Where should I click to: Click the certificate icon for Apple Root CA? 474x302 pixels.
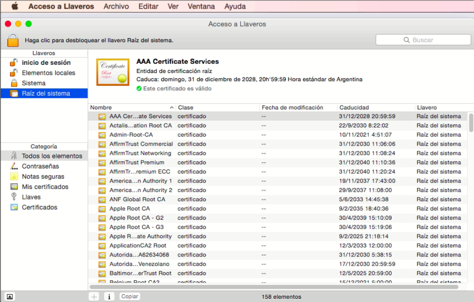pyautogui.click(x=102, y=209)
